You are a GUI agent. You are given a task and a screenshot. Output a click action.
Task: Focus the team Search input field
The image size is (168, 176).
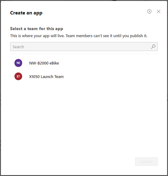[84, 47]
